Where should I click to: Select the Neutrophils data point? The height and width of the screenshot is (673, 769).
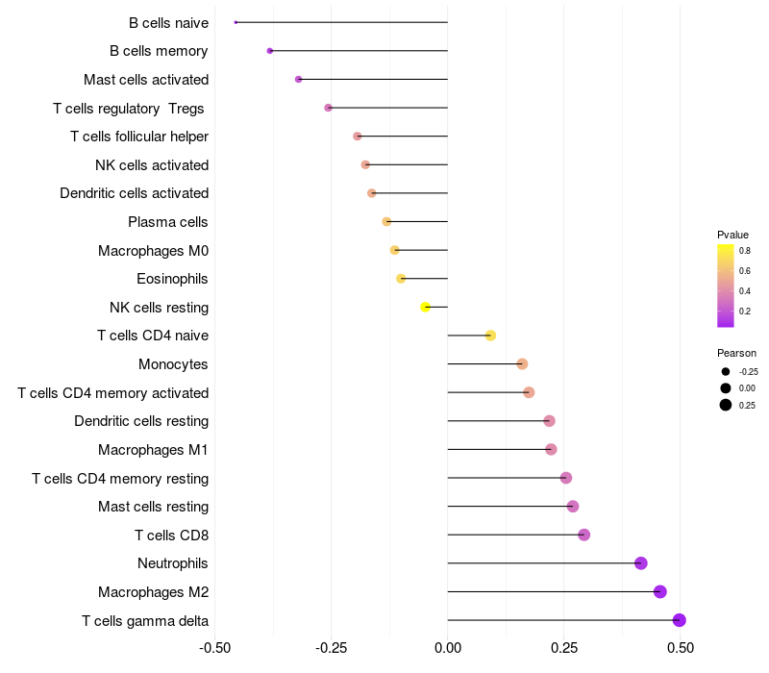641,563
